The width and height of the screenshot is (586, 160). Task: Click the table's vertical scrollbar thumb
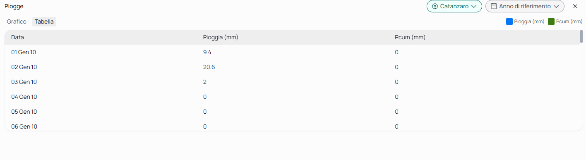click(x=581, y=36)
